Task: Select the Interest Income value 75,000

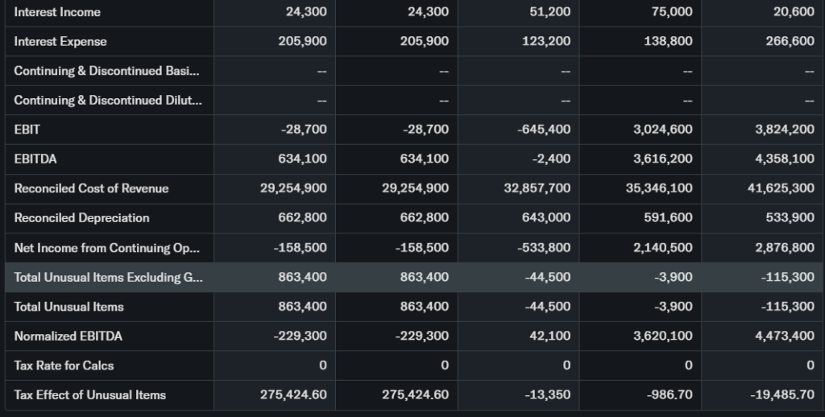Action: (672, 12)
